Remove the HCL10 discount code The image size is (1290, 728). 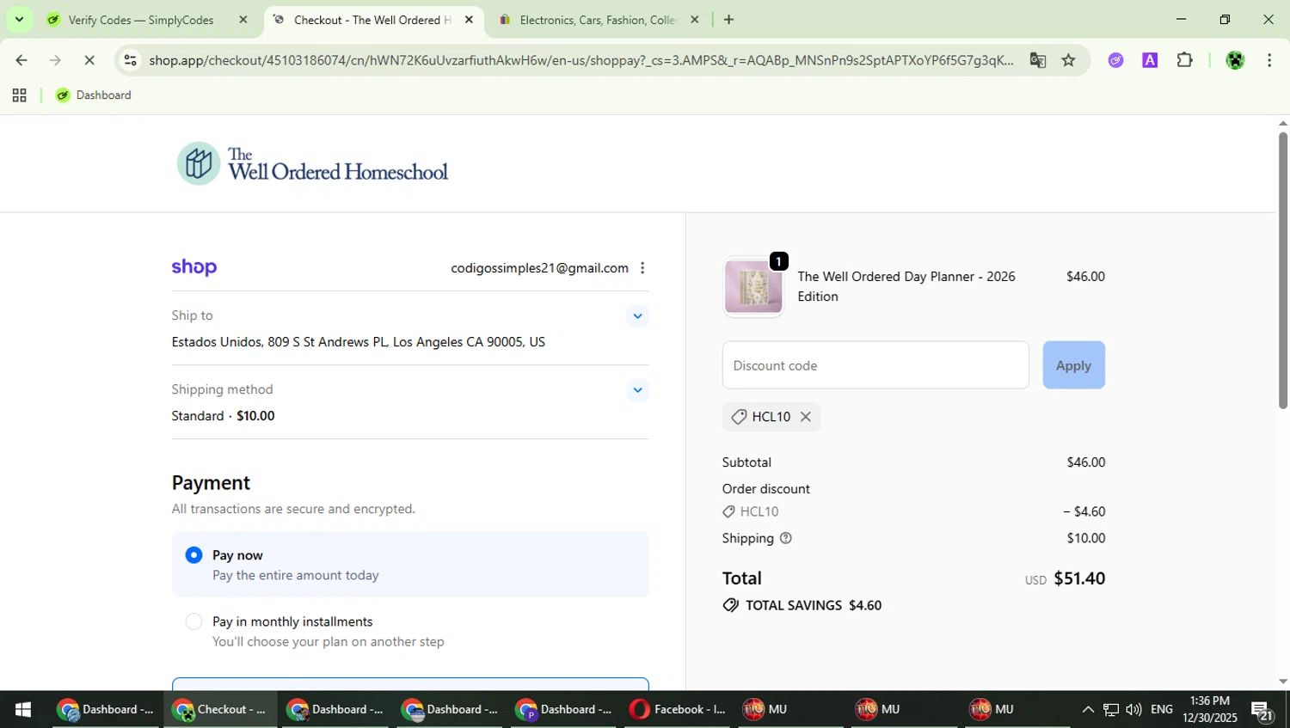[806, 417]
